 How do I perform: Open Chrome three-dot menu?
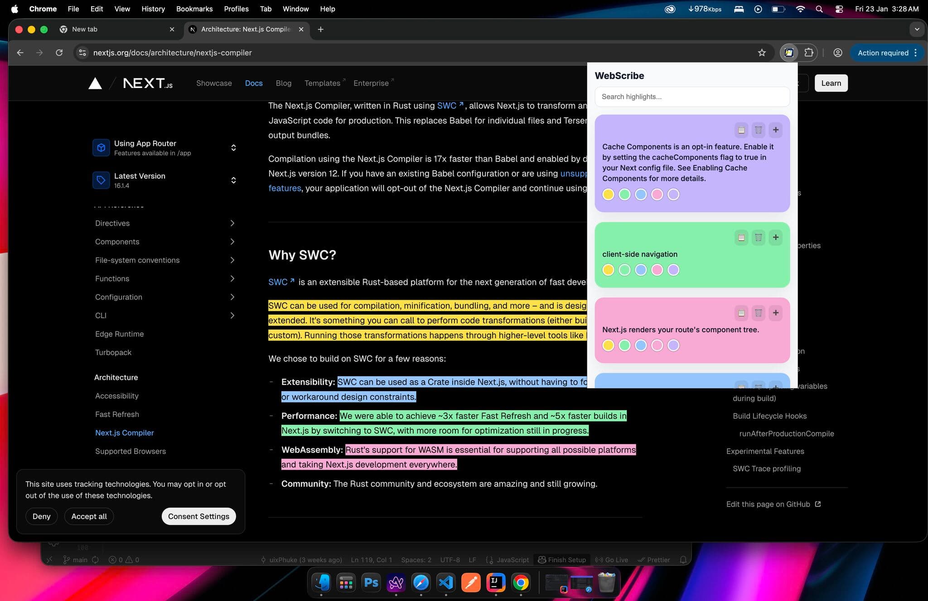click(916, 53)
